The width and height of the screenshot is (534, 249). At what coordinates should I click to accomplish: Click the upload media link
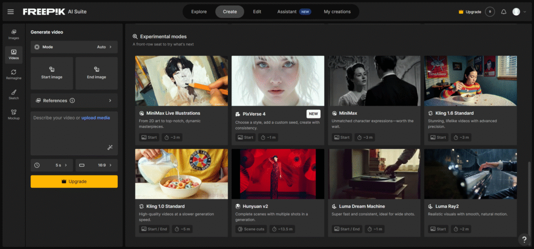point(96,117)
